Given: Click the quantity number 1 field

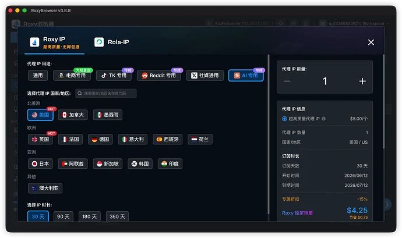Looking at the screenshot, I should [325, 81].
